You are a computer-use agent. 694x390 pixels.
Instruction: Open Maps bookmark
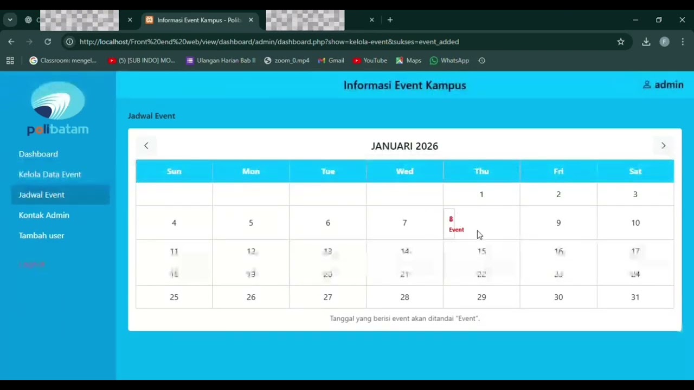408,61
